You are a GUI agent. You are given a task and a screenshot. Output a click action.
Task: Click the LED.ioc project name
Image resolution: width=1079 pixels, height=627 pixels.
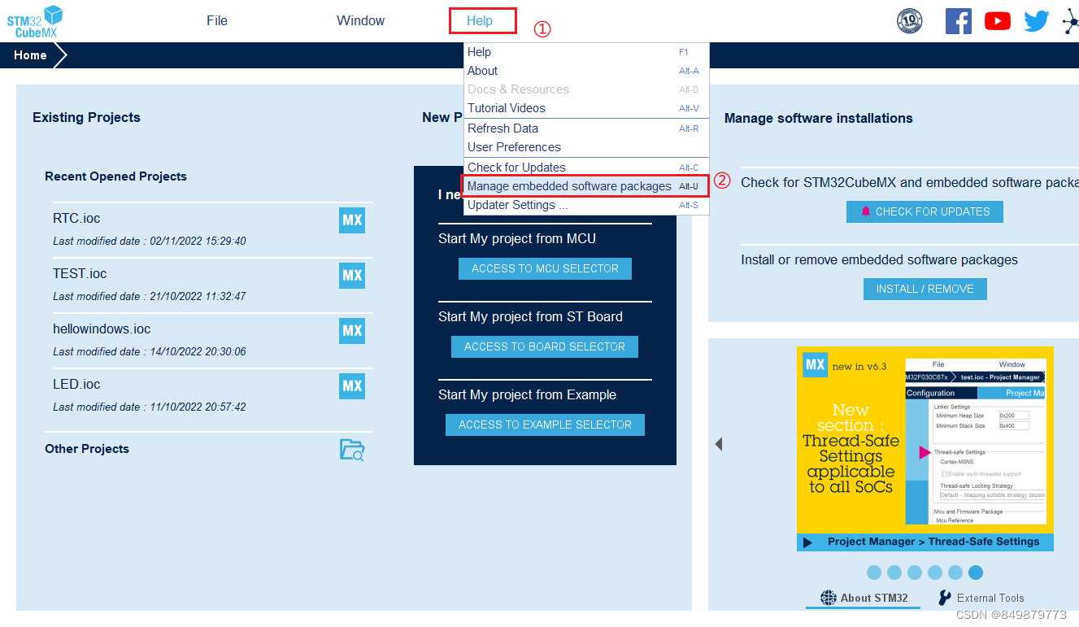point(76,385)
